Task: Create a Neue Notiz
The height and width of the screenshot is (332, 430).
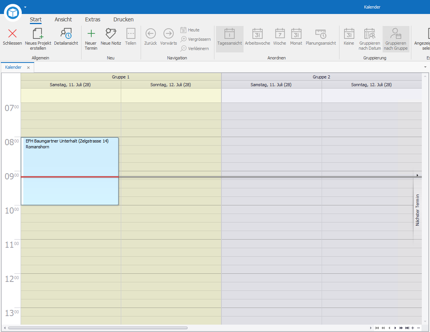Action: [111, 37]
